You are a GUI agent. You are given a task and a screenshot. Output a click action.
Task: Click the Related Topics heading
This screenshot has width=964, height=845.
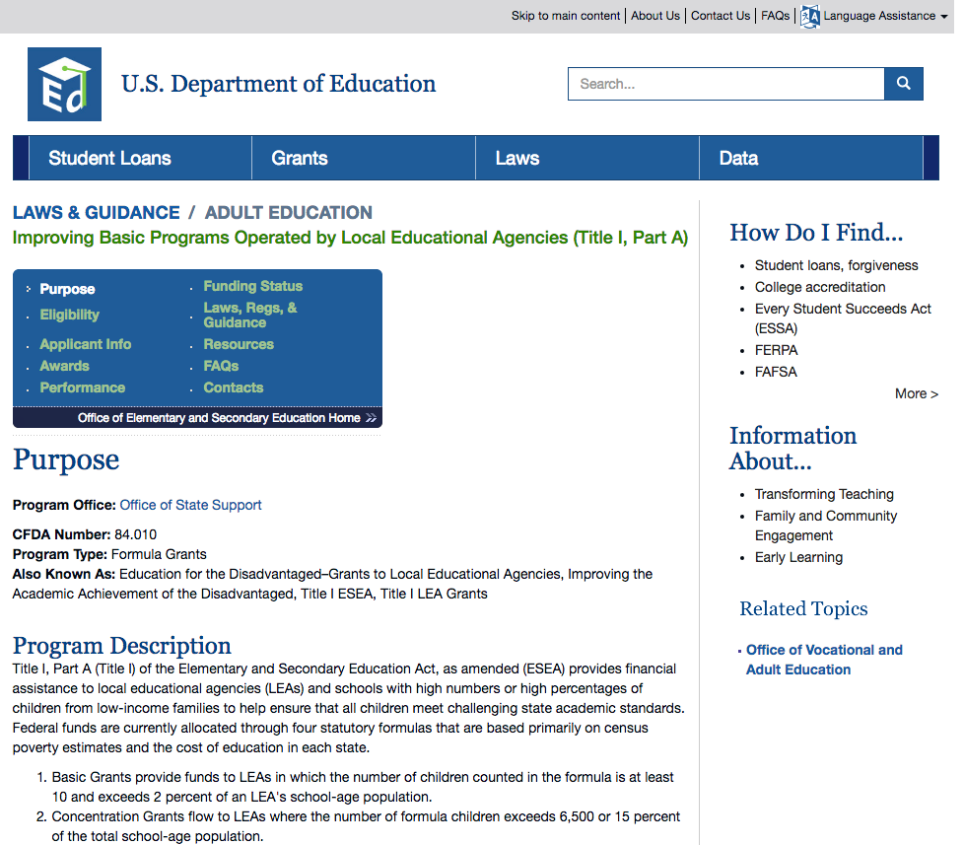coord(803,608)
